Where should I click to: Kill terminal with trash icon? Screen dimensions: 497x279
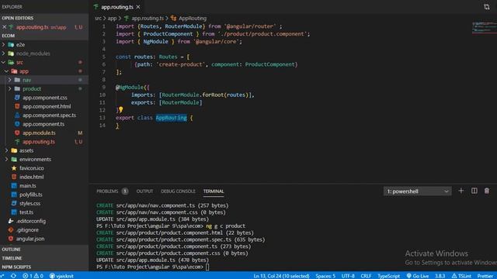point(487,191)
